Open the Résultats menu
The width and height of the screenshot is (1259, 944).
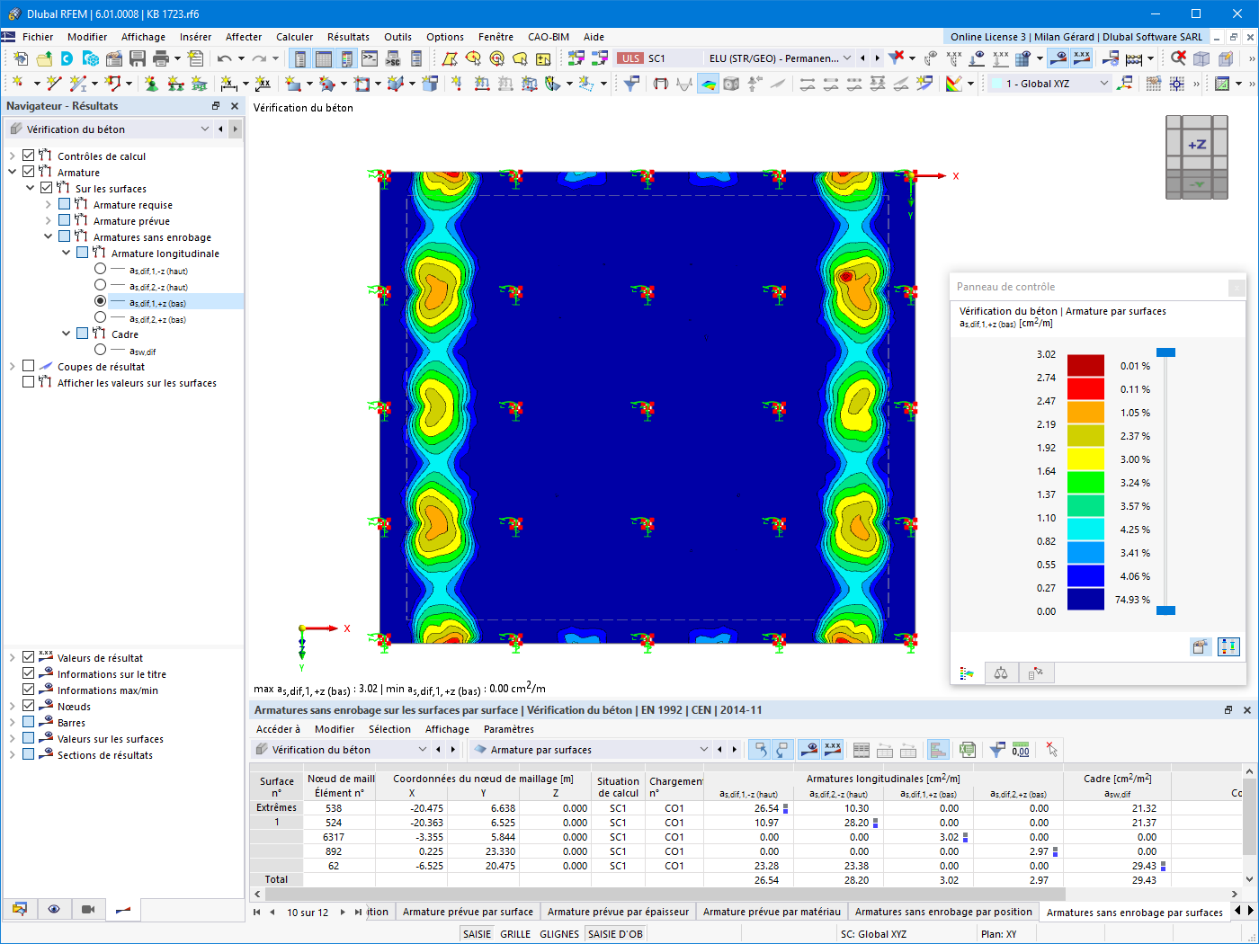click(348, 37)
